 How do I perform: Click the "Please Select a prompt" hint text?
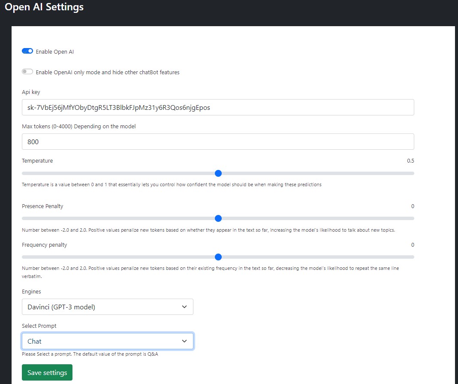90,354
